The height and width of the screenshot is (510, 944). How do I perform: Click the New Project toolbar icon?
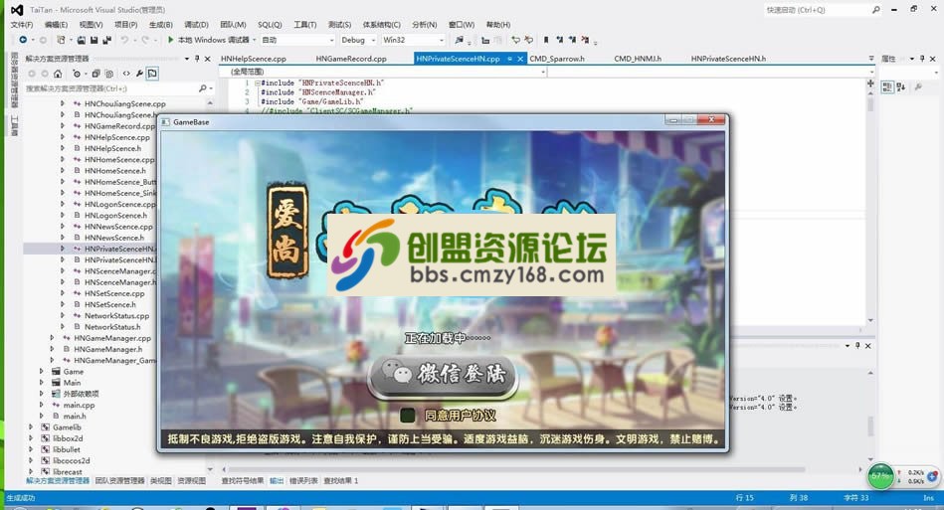tap(61, 40)
